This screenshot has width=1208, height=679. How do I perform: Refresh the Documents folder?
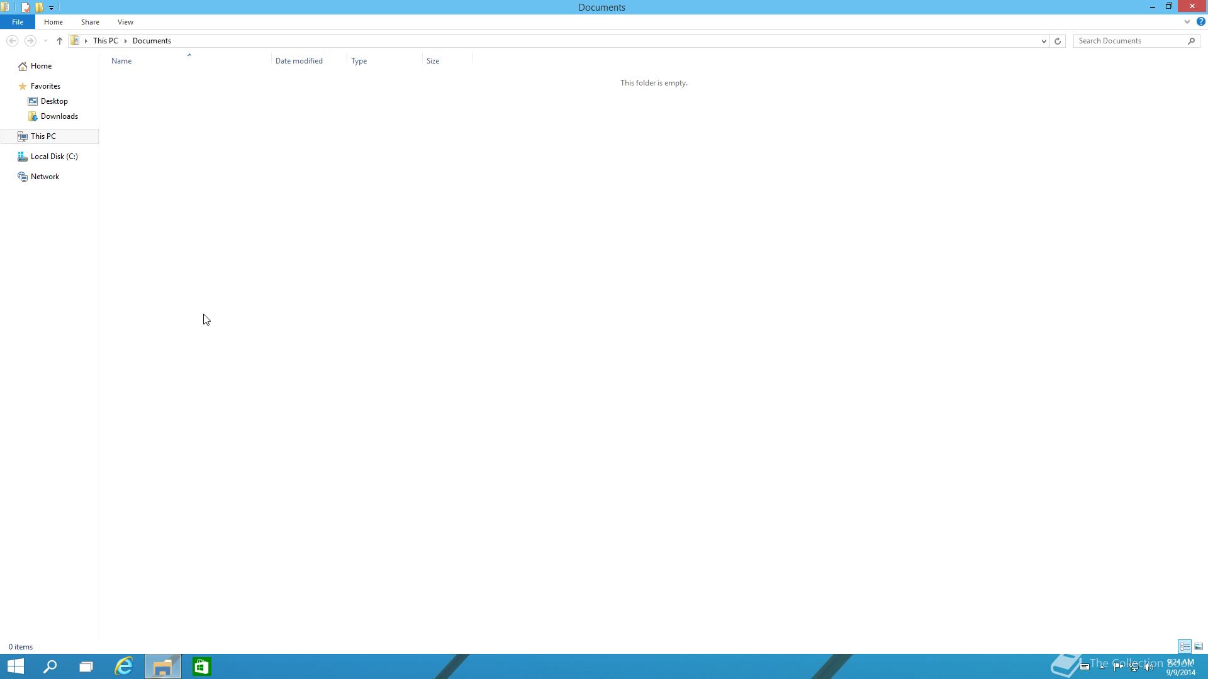point(1058,41)
